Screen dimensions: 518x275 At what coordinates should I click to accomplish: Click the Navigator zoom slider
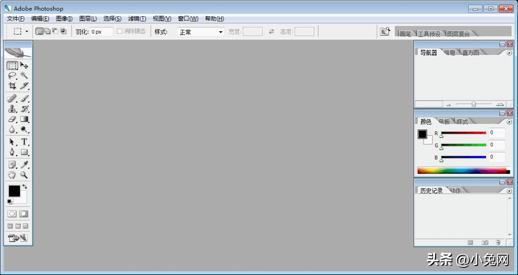pos(474,104)
